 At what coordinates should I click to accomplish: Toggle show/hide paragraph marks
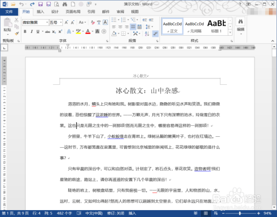155,33
